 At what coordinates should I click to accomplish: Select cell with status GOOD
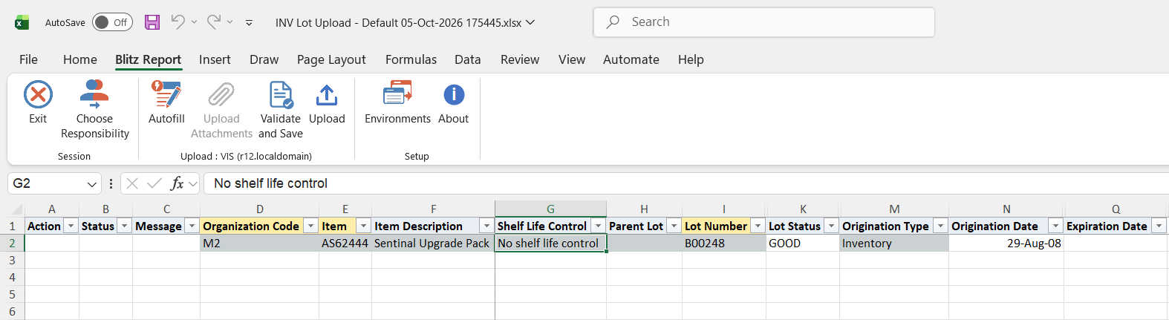803,243
